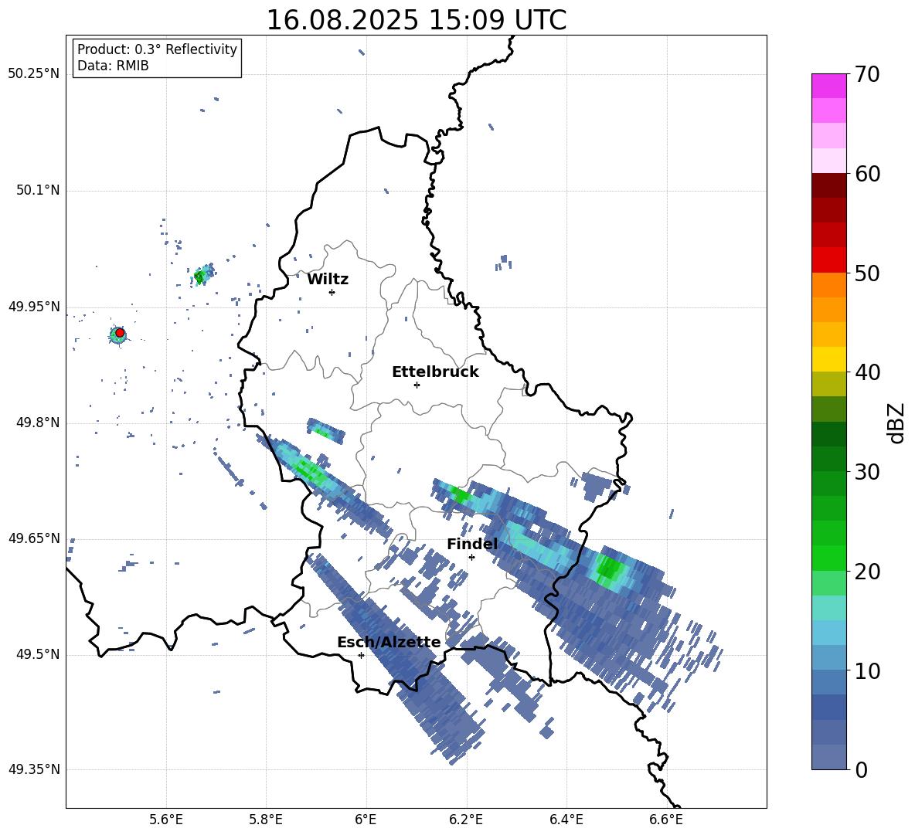Click the colorbar value 40

pos(867,372)
